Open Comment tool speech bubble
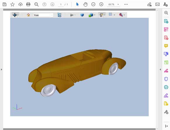170x130 pixels. (x=166, y=46)
